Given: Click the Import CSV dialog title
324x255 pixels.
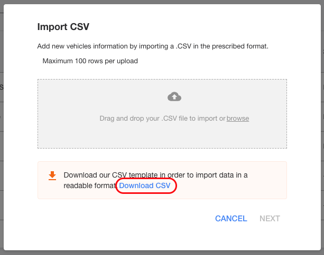Looking at the screenshot, I should tap(63, 27).
